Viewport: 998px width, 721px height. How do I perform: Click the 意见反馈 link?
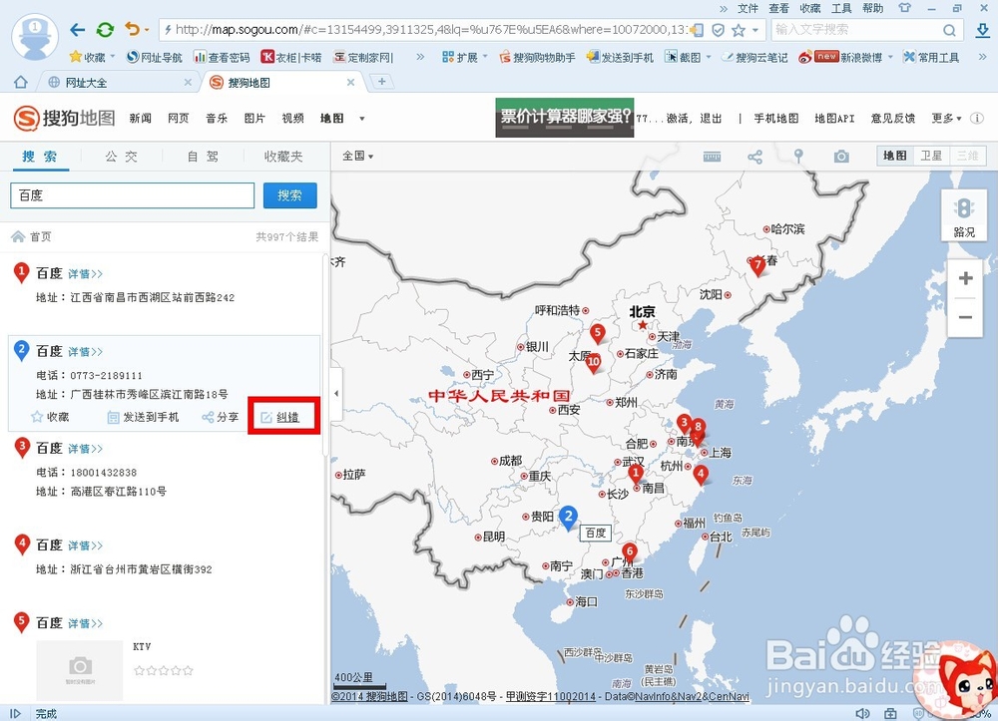893,119
